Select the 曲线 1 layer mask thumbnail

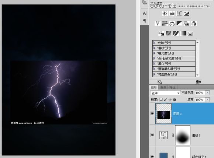[183, 135]
